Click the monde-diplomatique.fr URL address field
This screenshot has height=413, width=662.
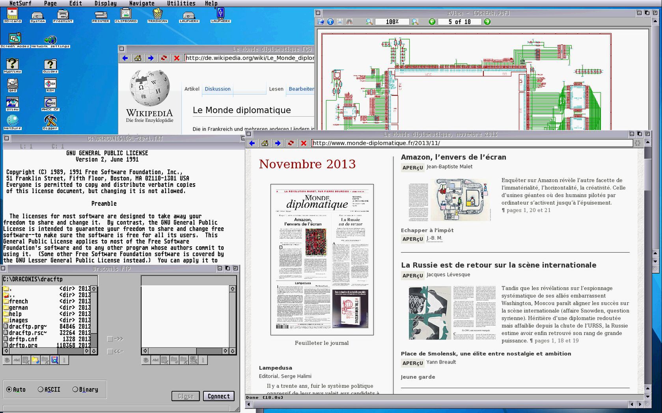coord(471,143)
